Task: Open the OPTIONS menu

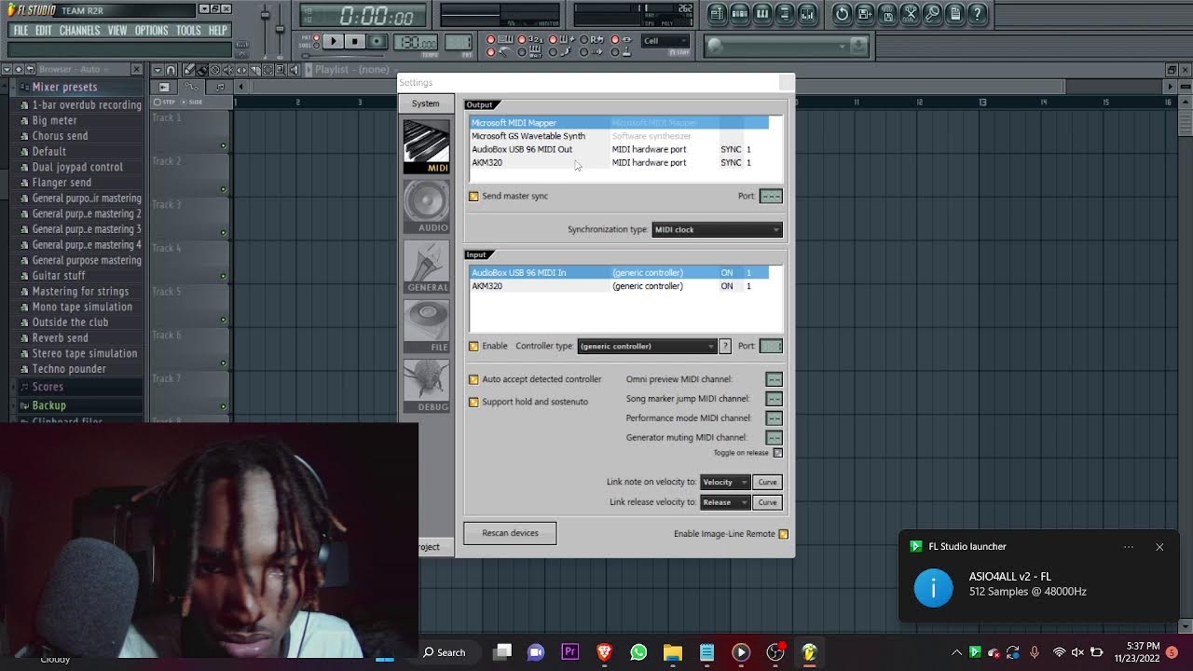Action: click(x=151, y=30)
